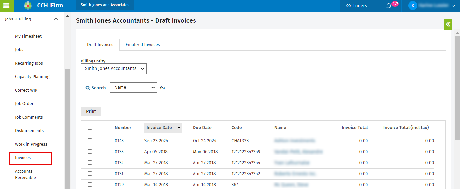Open the green hamburger main menu

[6, 6]
